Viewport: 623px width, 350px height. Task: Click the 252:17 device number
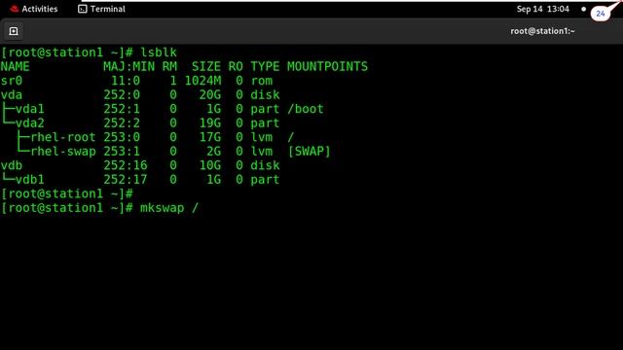pos(126,180)
